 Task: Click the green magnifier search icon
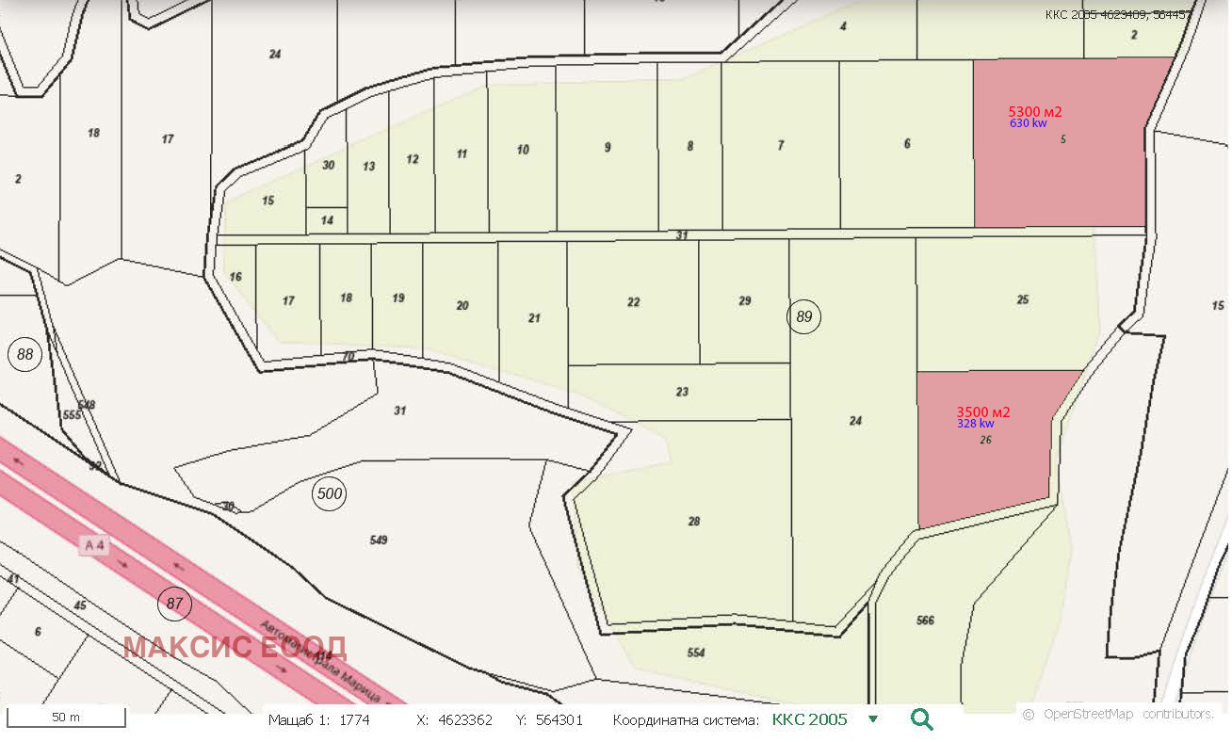(921, 719)
